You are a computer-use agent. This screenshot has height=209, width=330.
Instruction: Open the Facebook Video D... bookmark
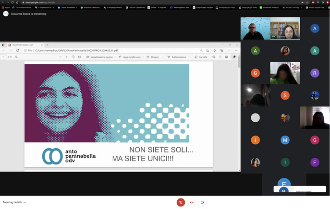point(269,7)
